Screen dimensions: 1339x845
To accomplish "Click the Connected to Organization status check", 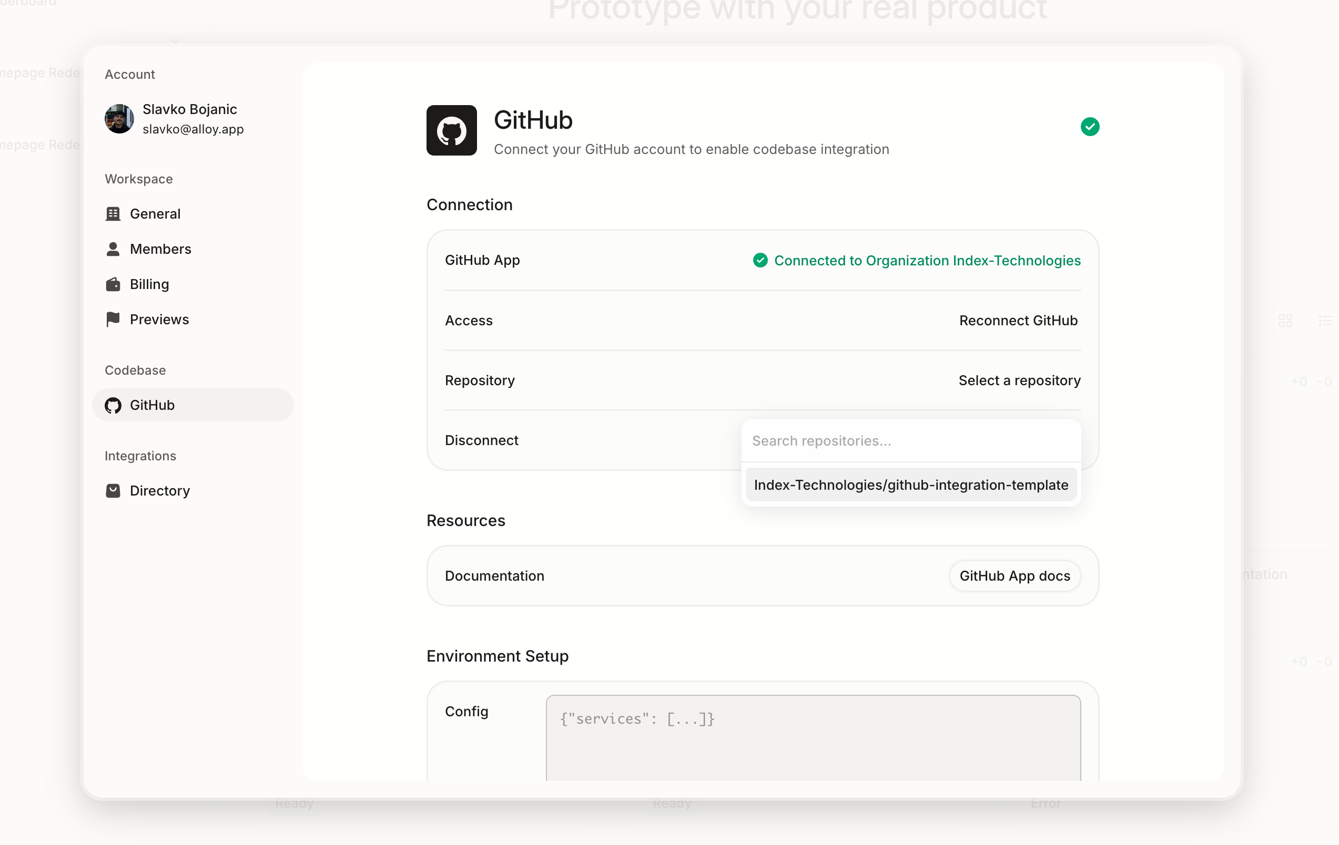I will click(760, 260).
